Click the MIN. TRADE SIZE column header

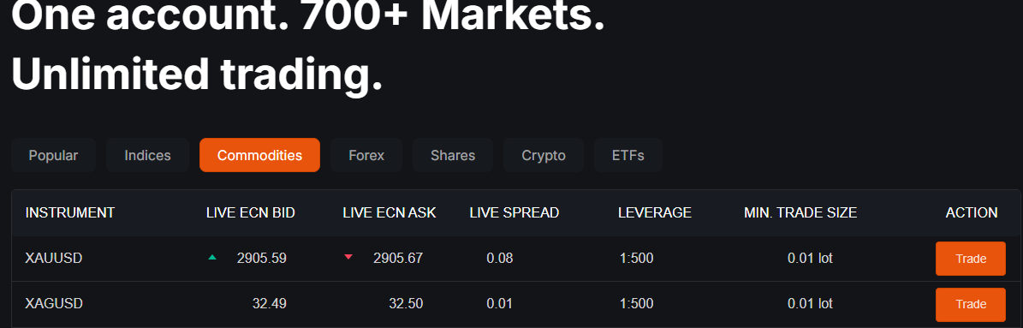800,212
